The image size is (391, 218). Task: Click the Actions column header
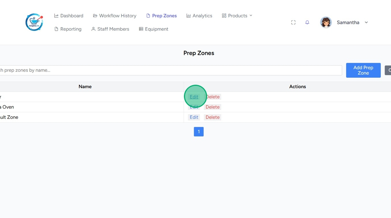[x=297, y=87]
